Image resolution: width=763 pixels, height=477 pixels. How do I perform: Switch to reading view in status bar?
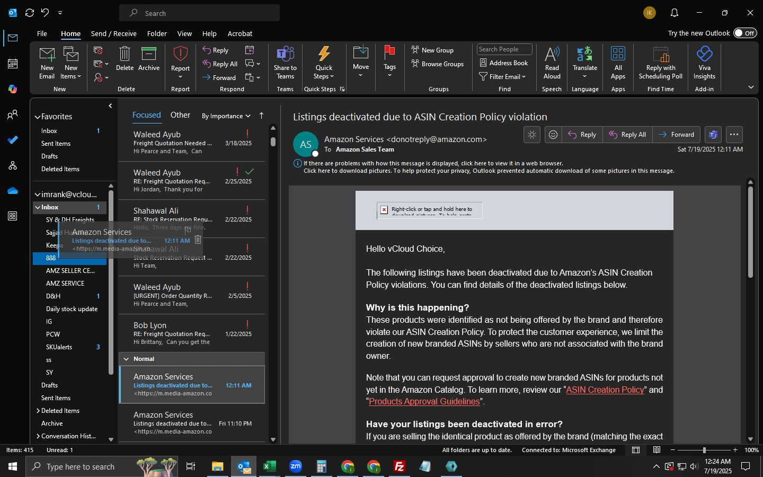tap(656, 450)
